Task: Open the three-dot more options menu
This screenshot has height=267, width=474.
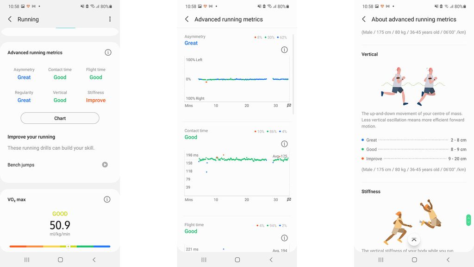Action: [110, 19]
